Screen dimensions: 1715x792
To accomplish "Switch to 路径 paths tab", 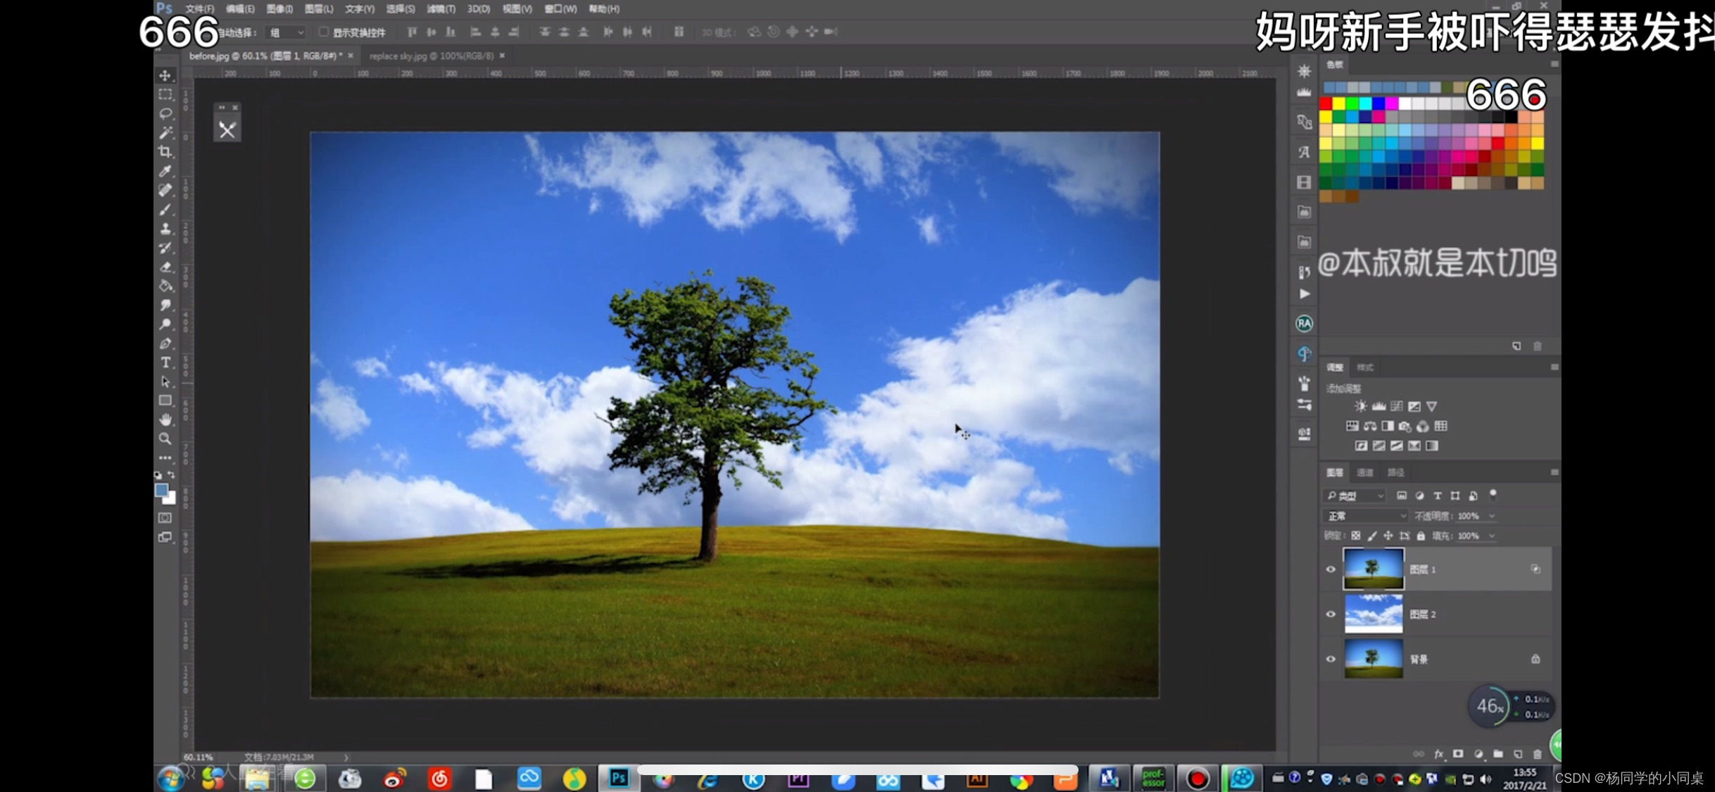I will pyautogui.click(x=1395, y=472).
